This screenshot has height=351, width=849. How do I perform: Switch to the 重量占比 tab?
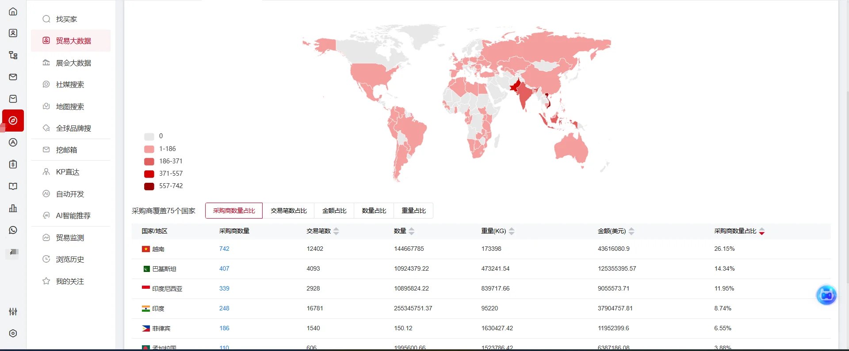(414, 211)
